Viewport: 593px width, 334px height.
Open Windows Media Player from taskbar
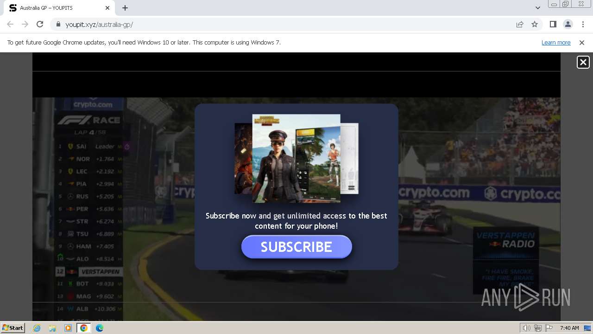click(x=68, y=328)
